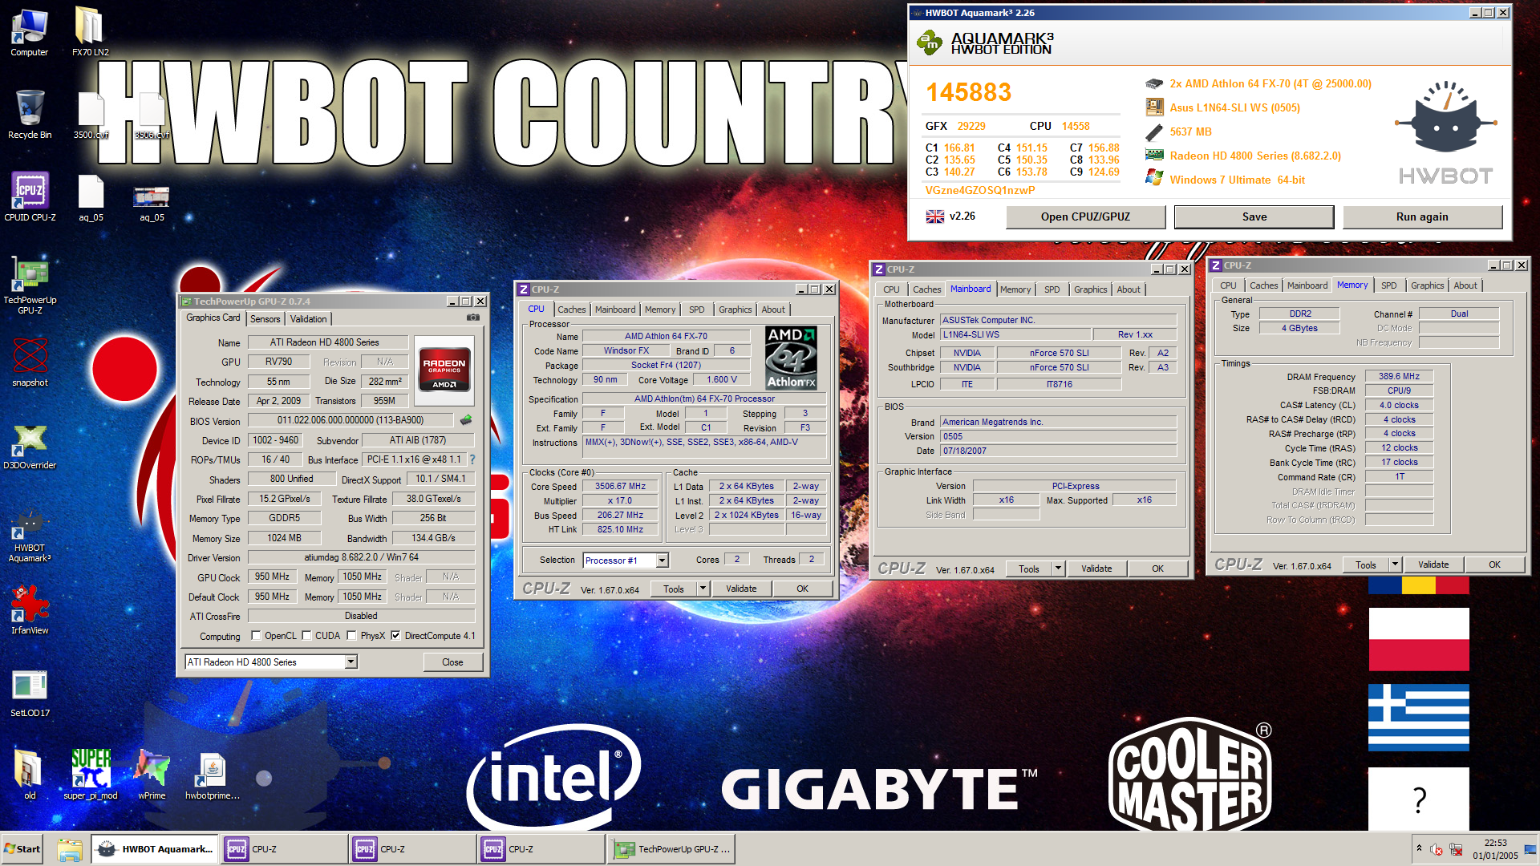Open the snapshot desktop icon
1540x866 pixels.
tap(30, 362)
